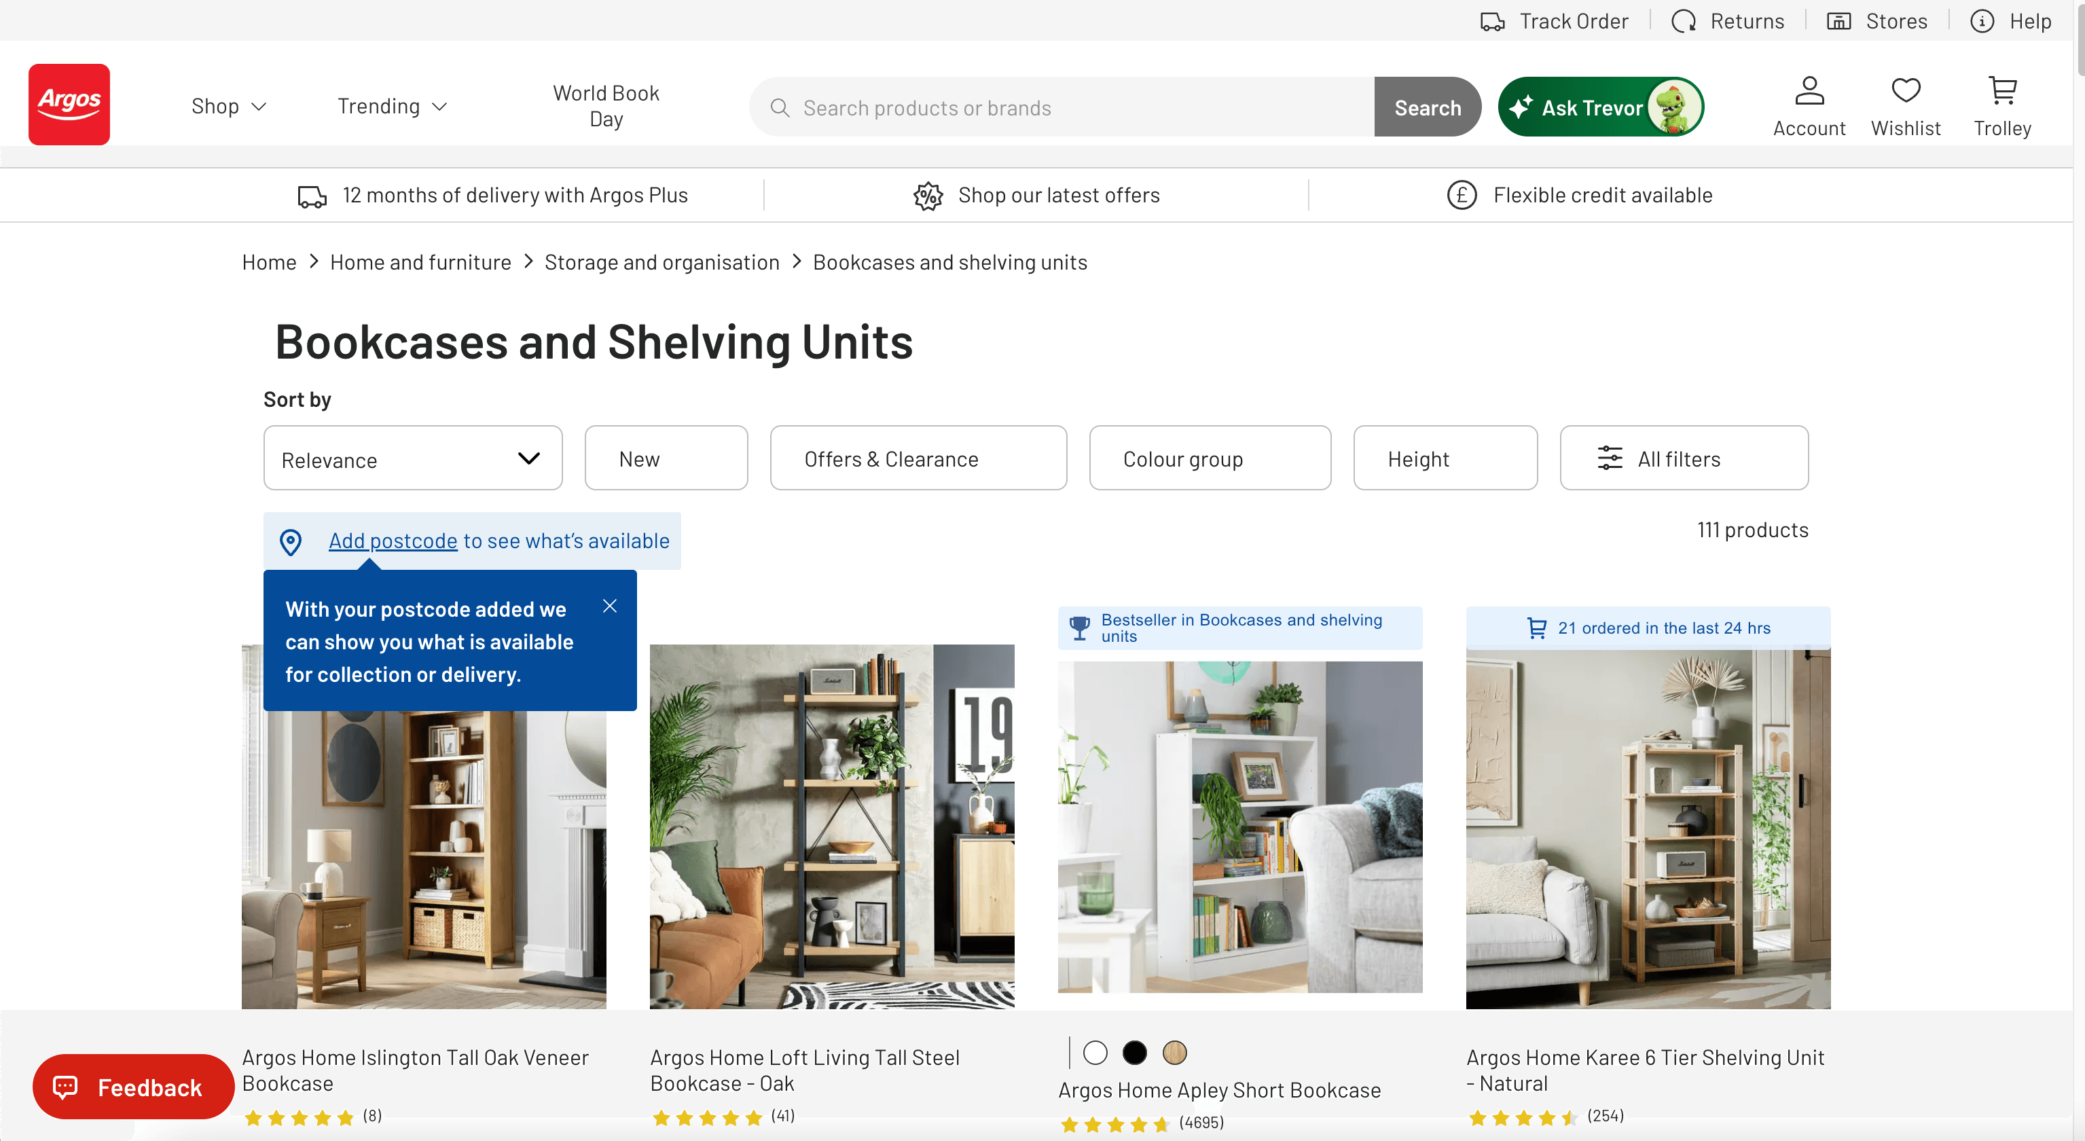The width and height of the screenshot is (2085, 1141).
Task: Toggle the New filter
Action: pyautogui.click(x=666, y=459)
